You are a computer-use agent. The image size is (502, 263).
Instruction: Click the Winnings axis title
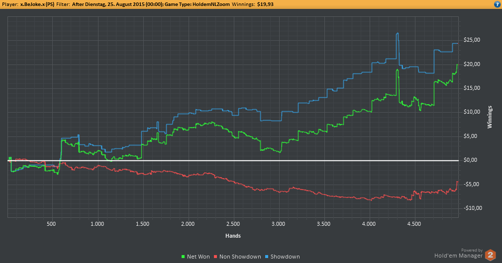click(x=490, y=117)
